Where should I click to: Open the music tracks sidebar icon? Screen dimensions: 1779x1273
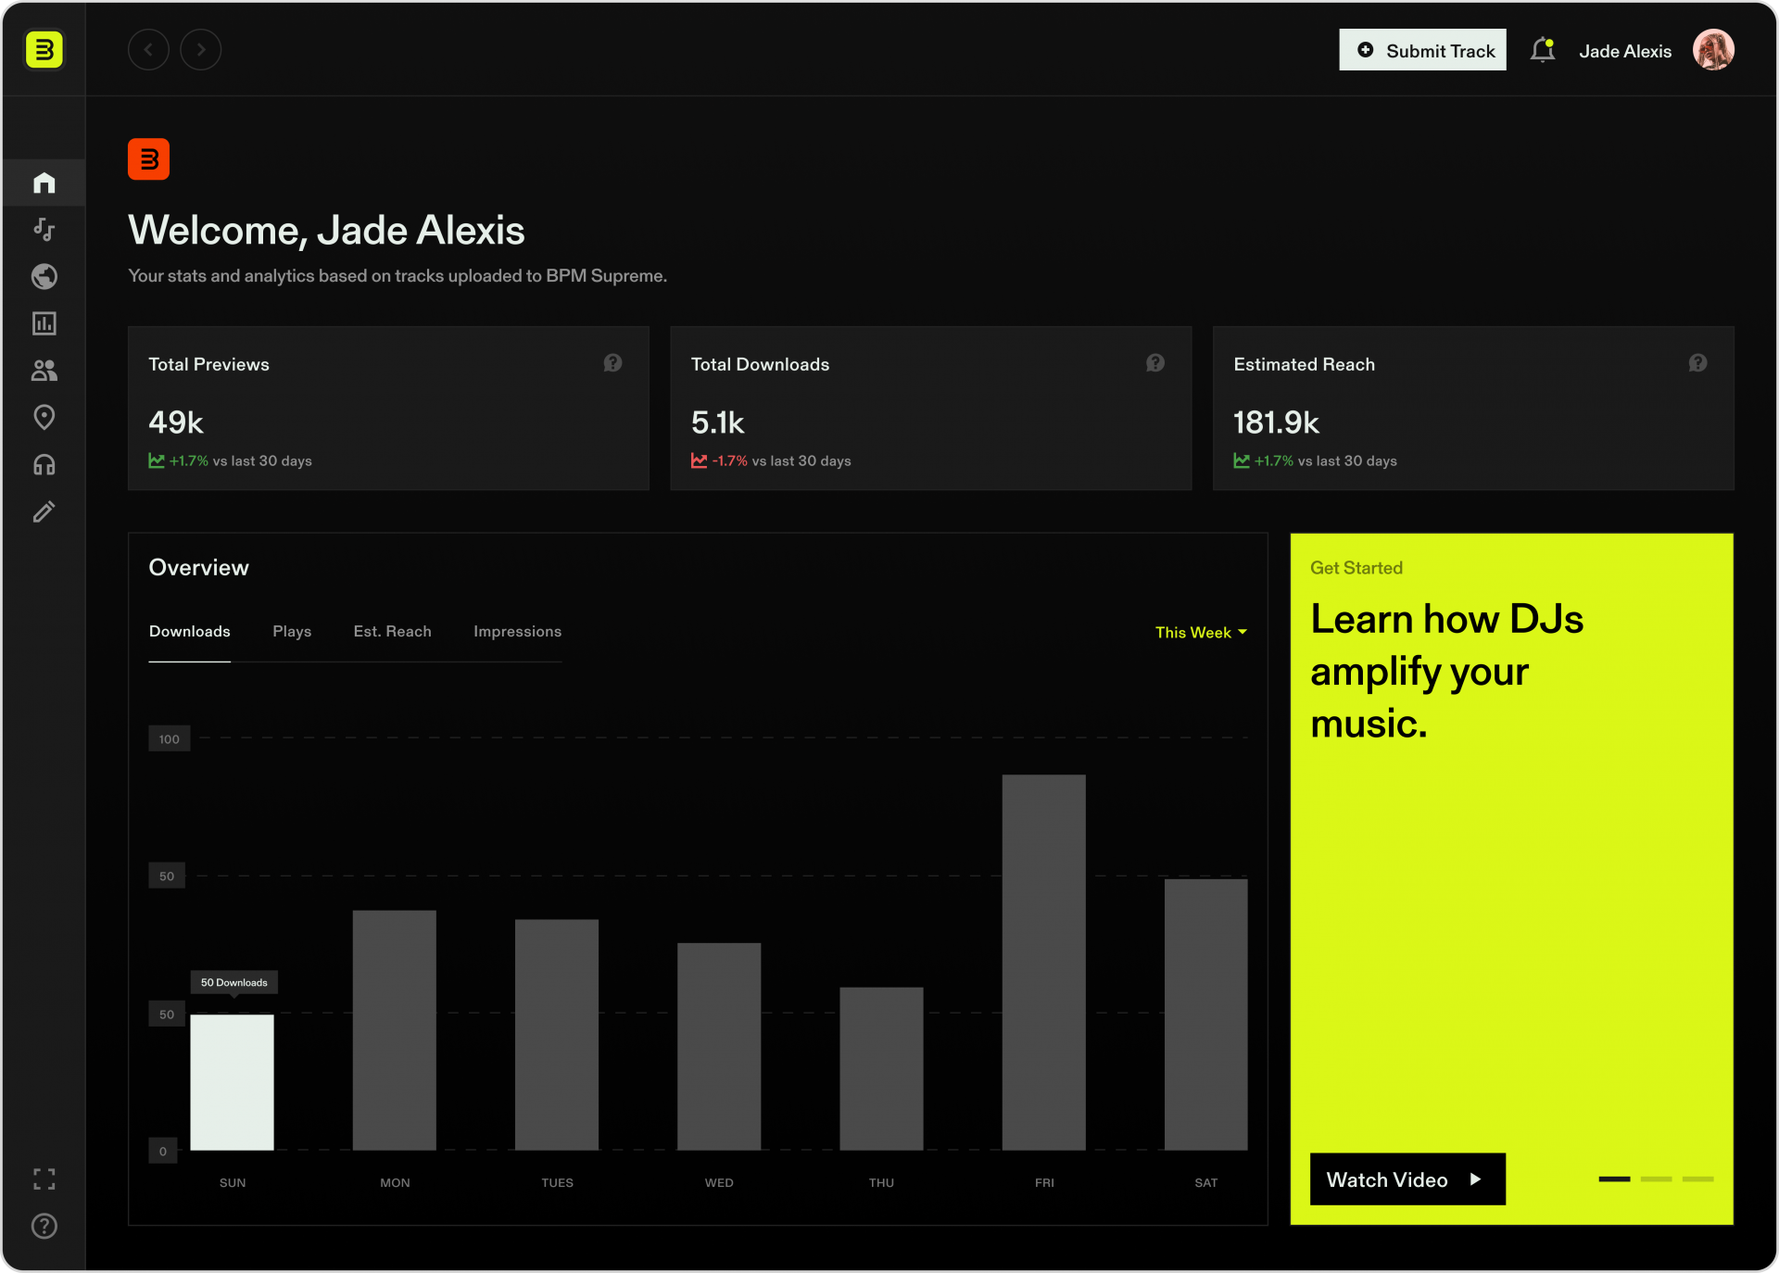(x=44, y=229)
